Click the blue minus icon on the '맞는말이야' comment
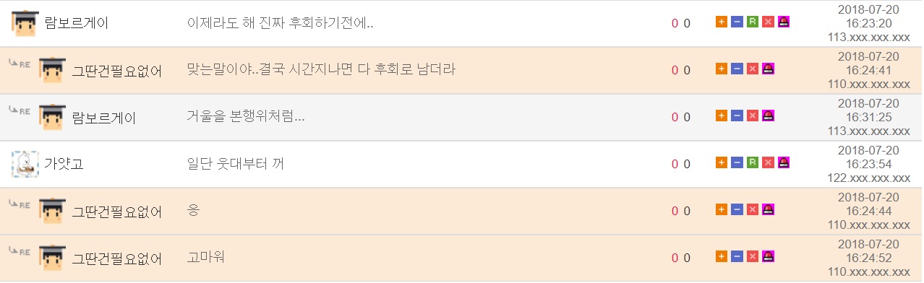The image size is (924, 283). 737,69
